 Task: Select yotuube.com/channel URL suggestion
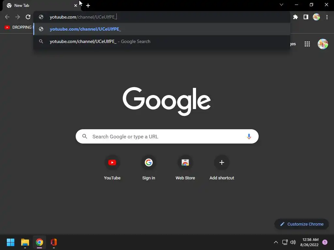pos(162,29)
